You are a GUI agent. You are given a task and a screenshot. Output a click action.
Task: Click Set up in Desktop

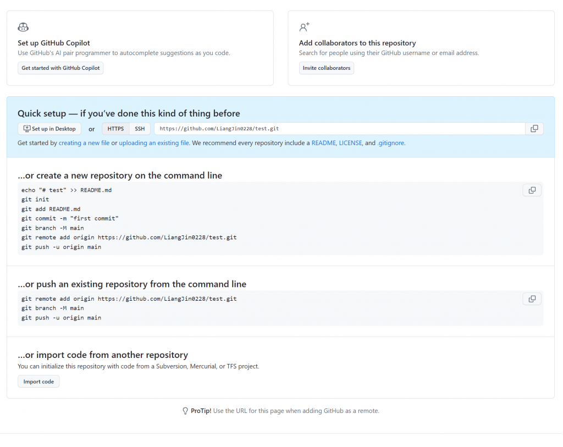click(49, 129)
